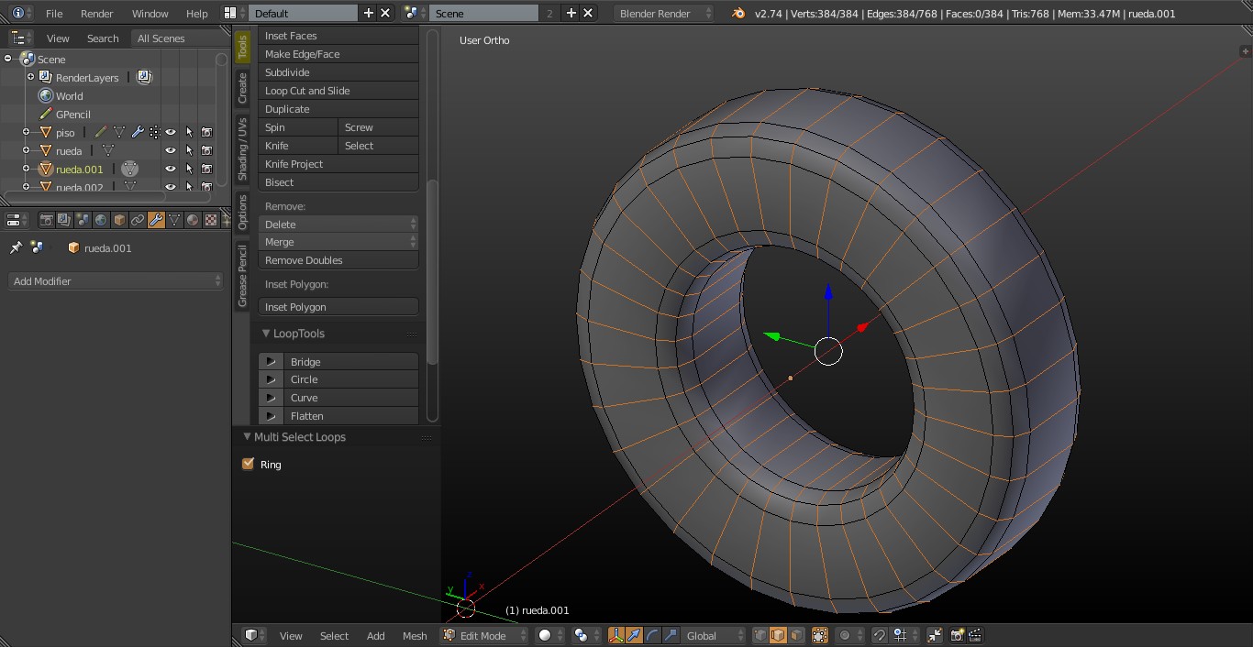Open the Material properties tab icon
This screenshot has height=647, width=1253.
tap(192, 220)
